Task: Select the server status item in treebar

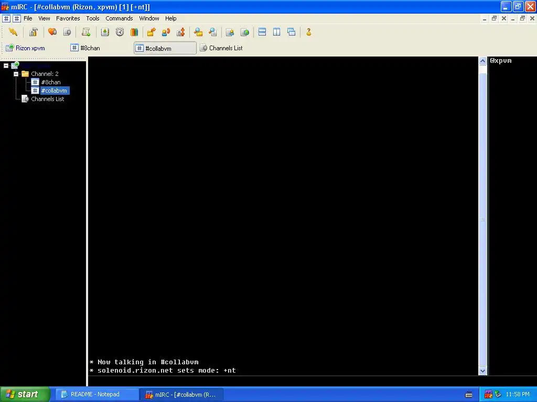Action: 36,65
